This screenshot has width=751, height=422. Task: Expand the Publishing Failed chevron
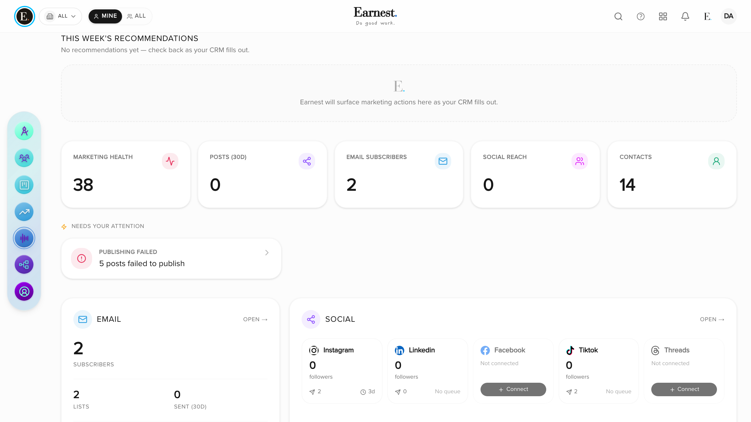click(267, 253)
